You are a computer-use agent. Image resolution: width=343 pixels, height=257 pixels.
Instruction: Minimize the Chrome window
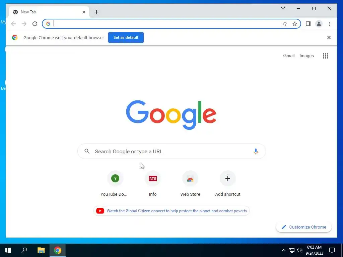(x=298, y=8)
